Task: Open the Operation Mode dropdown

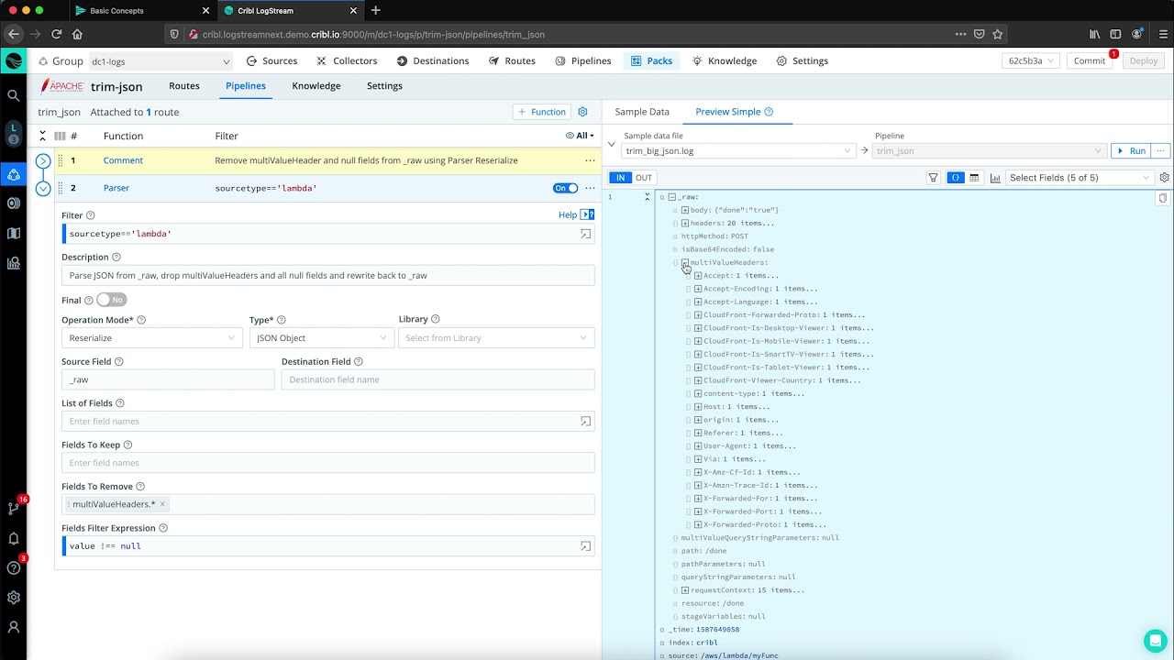Action: tap(152, 338)
